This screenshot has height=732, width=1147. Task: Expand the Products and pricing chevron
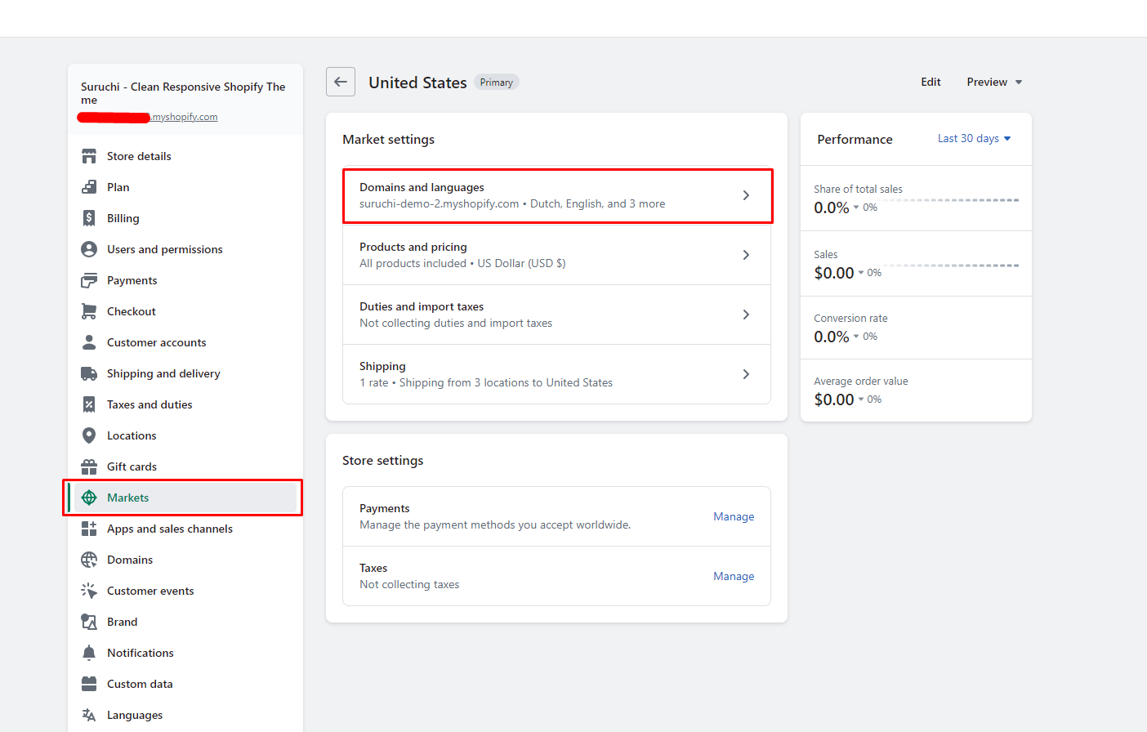[746, 255]
